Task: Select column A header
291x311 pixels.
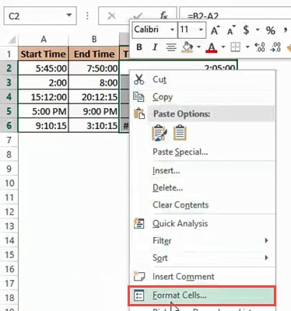Action: coord(44,40)
